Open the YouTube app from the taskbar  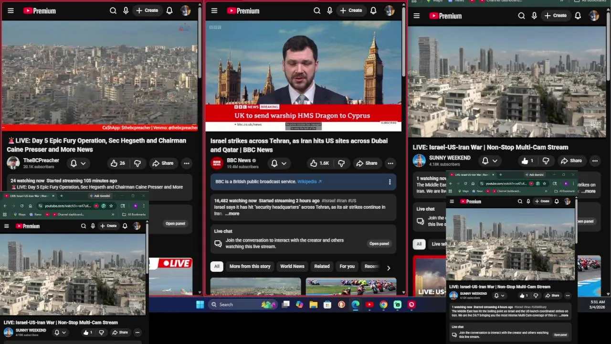(369, 304)
